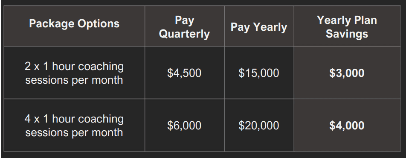Click the word Pay above Quarterly
Screen dimensions: 406x158
pyautogui.click(x=185, y=20)
